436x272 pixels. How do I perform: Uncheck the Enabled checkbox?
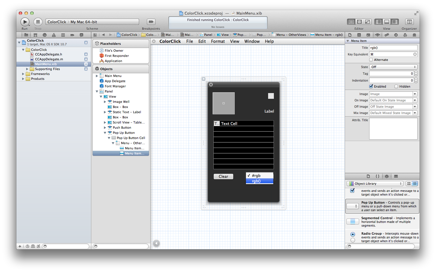coord(371,86)
